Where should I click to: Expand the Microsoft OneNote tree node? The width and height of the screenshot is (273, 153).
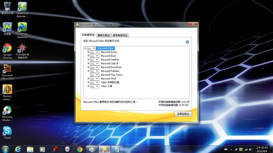88,59
